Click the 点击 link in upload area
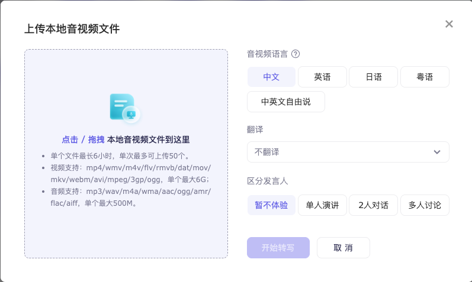472x282 pixels. [x=70, y=140]
